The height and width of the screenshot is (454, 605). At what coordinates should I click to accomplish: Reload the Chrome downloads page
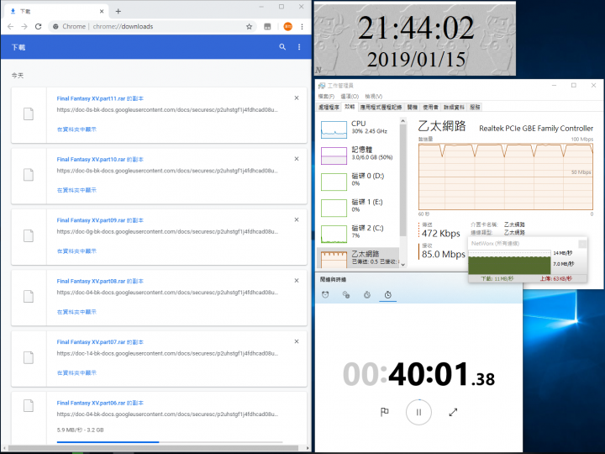coord(38,27)
